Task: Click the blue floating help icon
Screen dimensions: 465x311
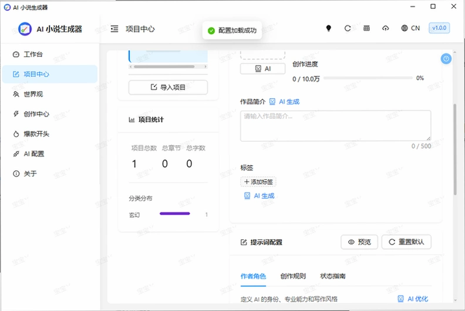Action: (x=446, y=59)
